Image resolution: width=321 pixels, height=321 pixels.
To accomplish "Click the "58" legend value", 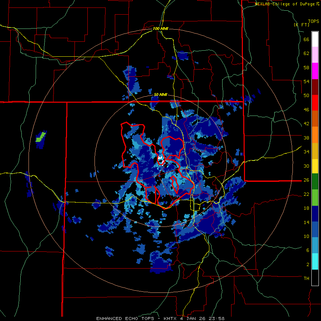I will click(306, 67).
